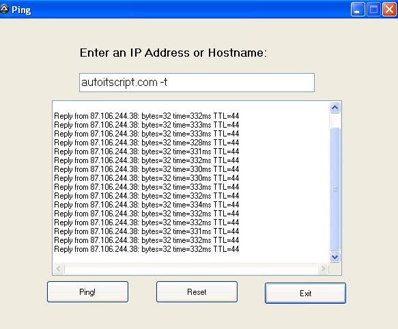Select the reply line showing time=334ms
398x329 pixels.
[147, 205]
